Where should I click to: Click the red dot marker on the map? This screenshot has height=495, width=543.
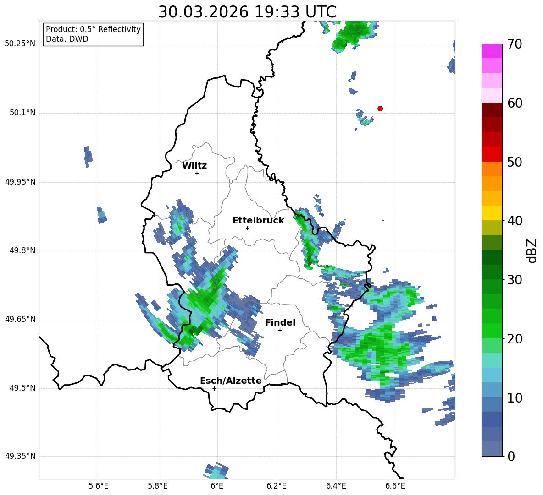(x=380, y=109)
